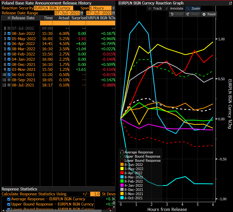Open the Span 6 Hours dropdown
This screenshot has width=233, height=212.
click(113, 8)
